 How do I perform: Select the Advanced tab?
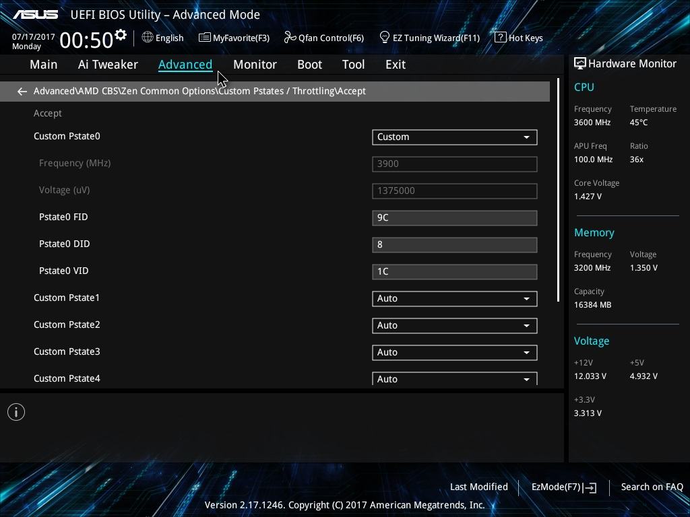(x=185, y=65)
